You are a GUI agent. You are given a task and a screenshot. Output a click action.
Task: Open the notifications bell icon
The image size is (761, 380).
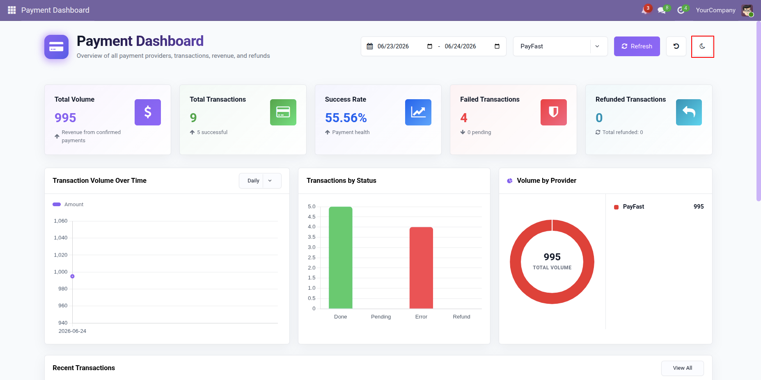click(x=645, y=10)
